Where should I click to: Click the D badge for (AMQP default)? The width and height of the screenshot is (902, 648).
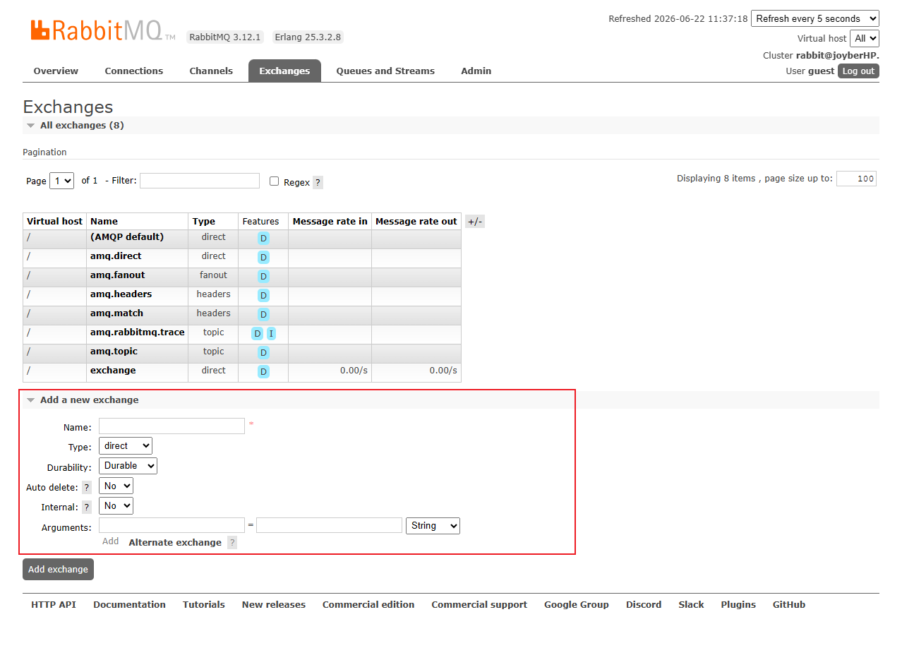[263, 238]
